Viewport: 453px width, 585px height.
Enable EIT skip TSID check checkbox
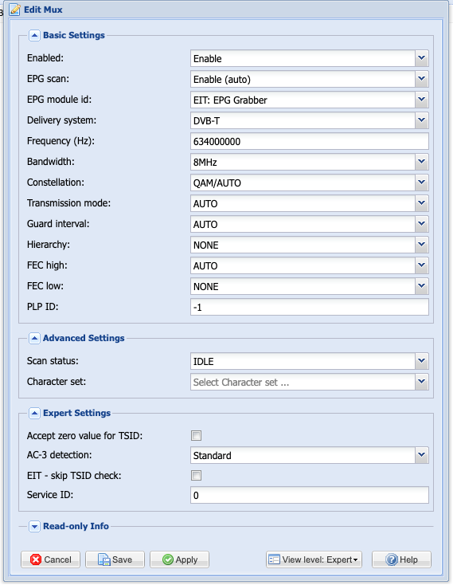[x=197, y=475]
